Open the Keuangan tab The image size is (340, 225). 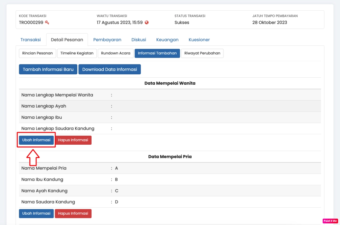pos(167,39)
